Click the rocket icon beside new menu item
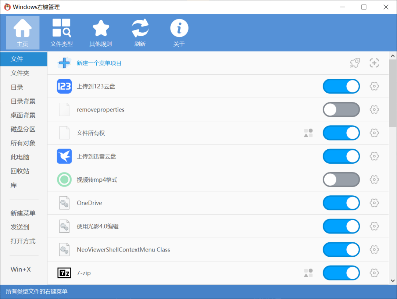Image resolution: width=397 pixels, height=299 pixels. tap(355, 63)
